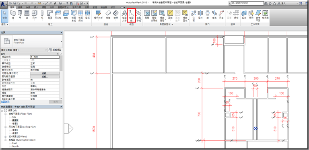The image size is (309, 150).
Task: Click the star favorites icon in title bar
Action: tap(275, 3)
